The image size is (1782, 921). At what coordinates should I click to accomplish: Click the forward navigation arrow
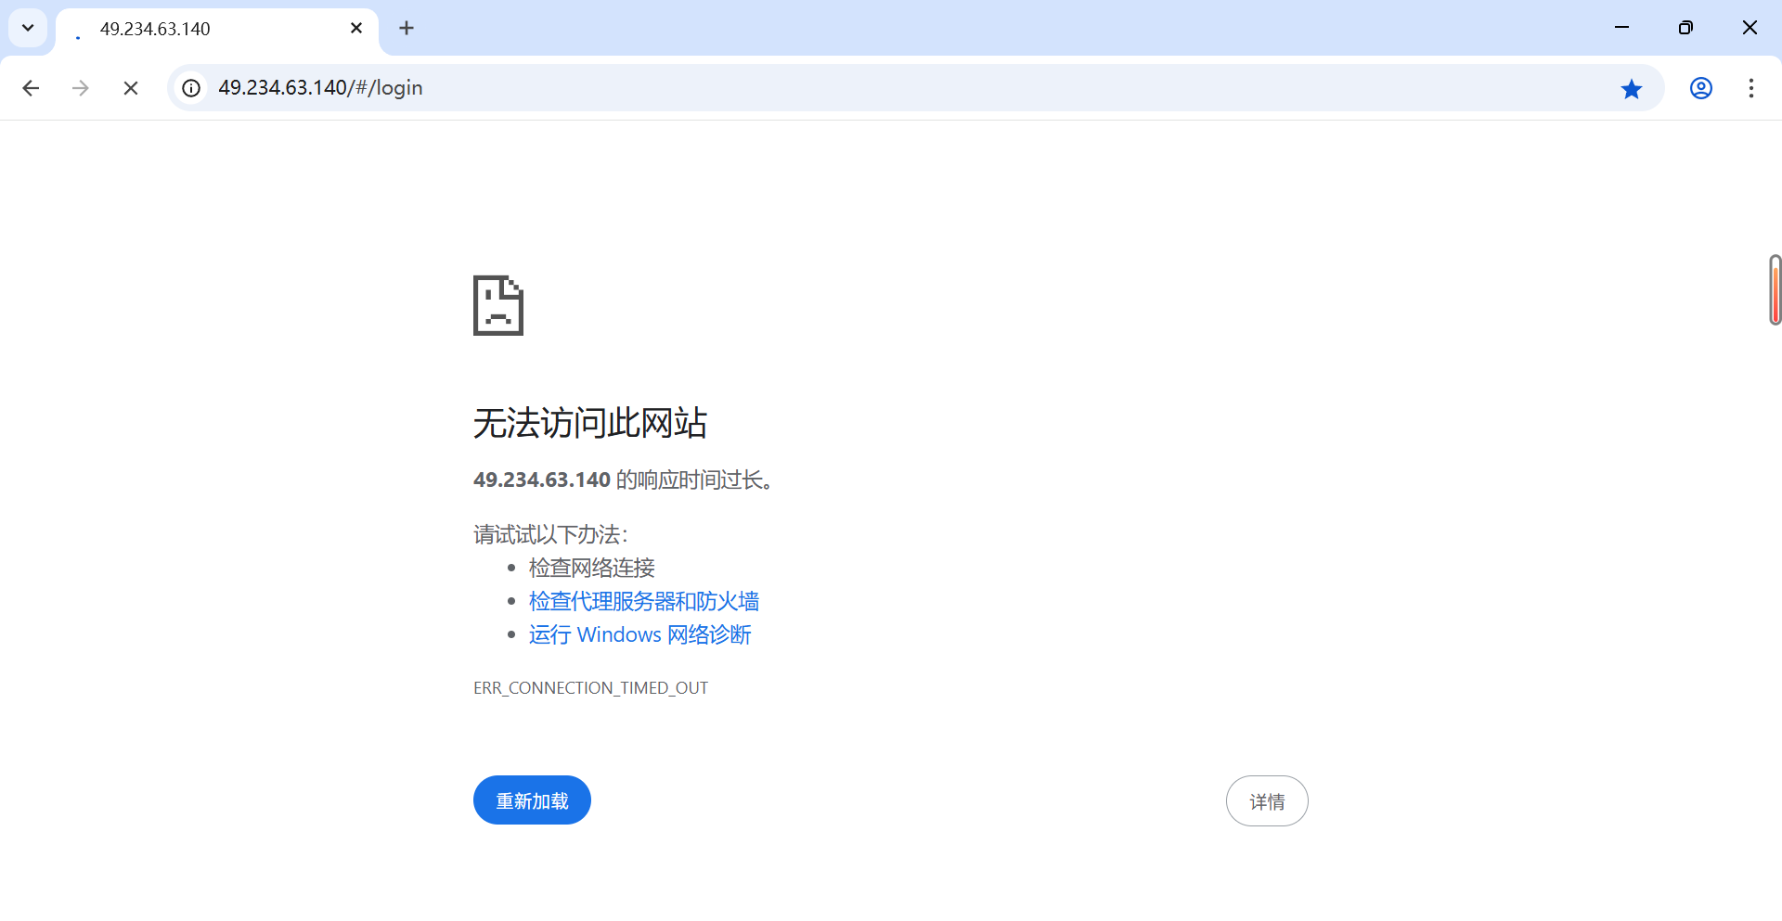point(81,88)
